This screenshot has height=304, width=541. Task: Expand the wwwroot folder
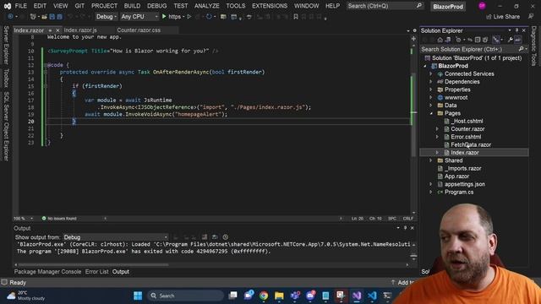[430, 98]
